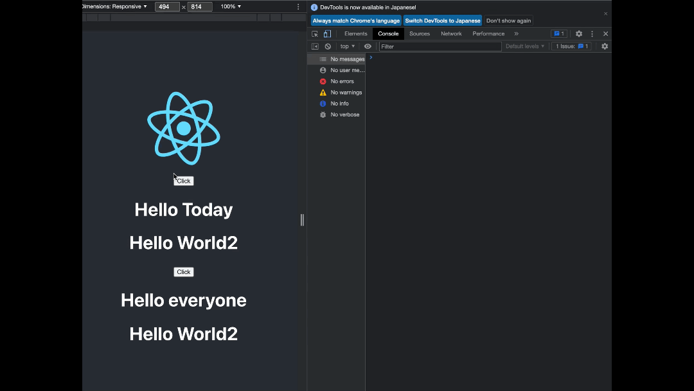Click the inspect element picker icon
Viewport: 694px width, 391px height.
315,33
